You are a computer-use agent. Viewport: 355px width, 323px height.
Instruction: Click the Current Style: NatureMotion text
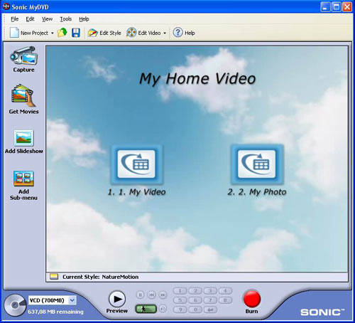point(100,277)
